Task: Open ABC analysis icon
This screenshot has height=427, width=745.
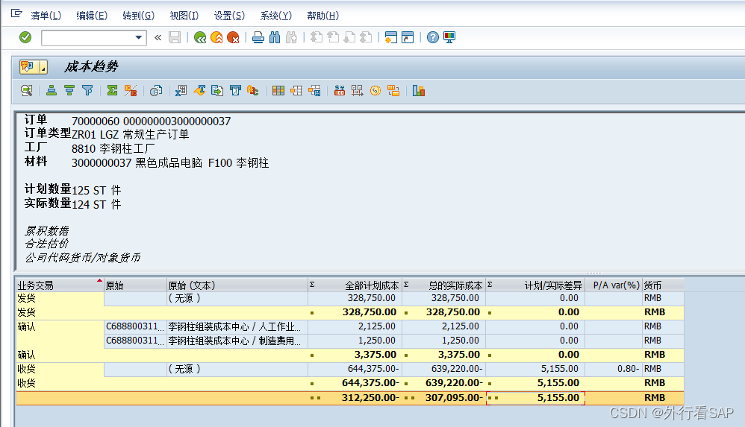Action: point(253,91)
